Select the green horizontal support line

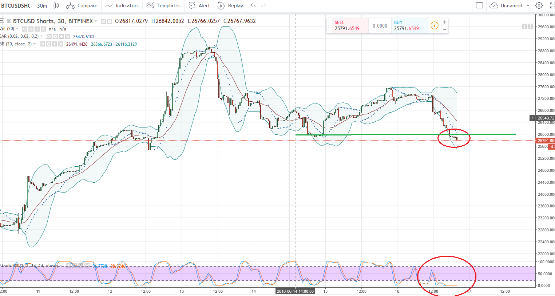click(x=405, y=134)
